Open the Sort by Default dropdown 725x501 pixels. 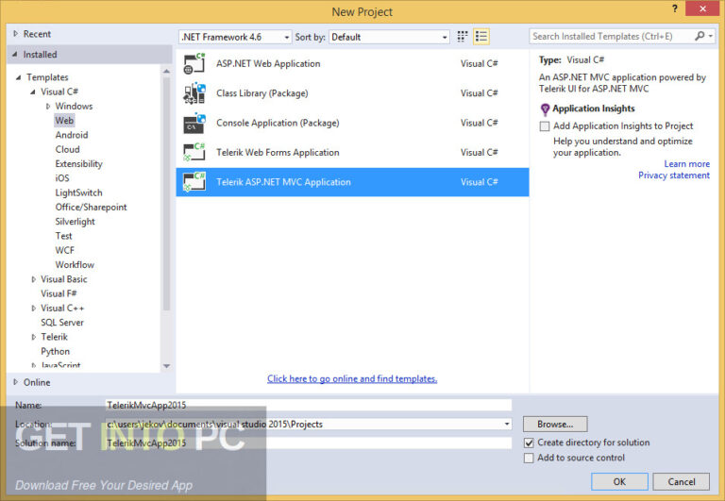click(x=389, y=37)
